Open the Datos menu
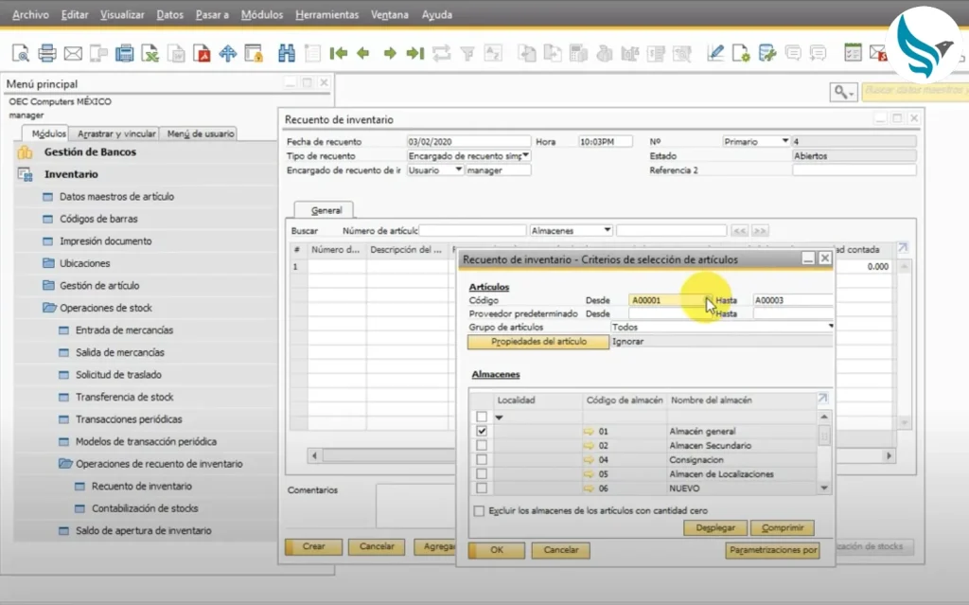This screenshot has height=605, width=969. [x=170, y=15]
